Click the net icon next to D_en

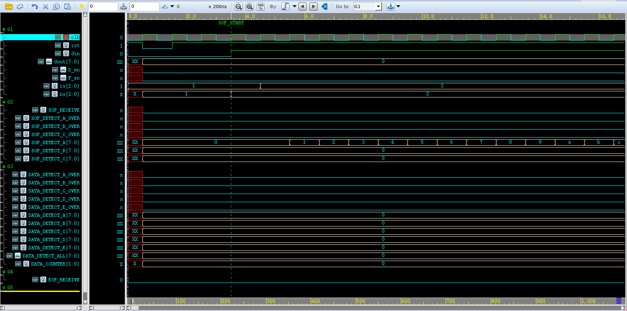[63, 70]
